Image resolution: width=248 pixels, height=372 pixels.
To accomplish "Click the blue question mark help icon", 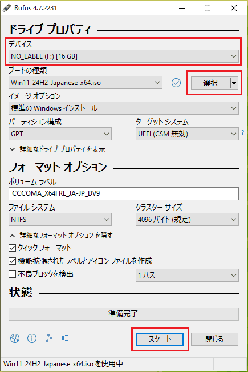I will click(242, 132).
